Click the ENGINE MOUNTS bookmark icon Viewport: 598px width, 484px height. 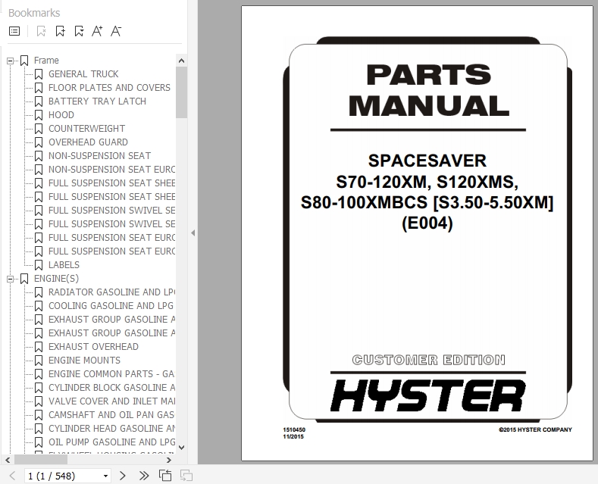[x=39, y=361]
